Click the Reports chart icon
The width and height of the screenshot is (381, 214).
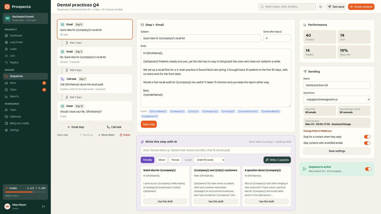[x=7, y=97]
